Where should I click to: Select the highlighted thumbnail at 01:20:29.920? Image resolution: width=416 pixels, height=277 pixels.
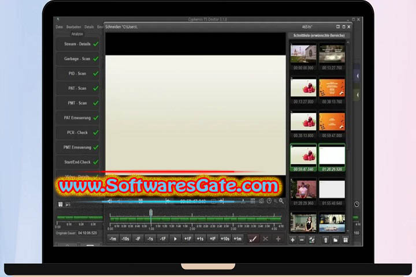[332, 158]
